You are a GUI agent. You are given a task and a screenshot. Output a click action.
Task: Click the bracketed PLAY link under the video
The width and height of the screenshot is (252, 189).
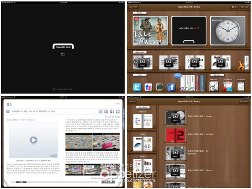[x=33, y=160]
